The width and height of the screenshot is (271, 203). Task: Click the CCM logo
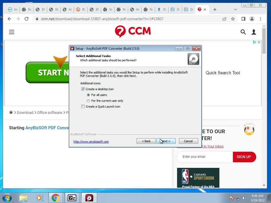[x=133, y=31]
